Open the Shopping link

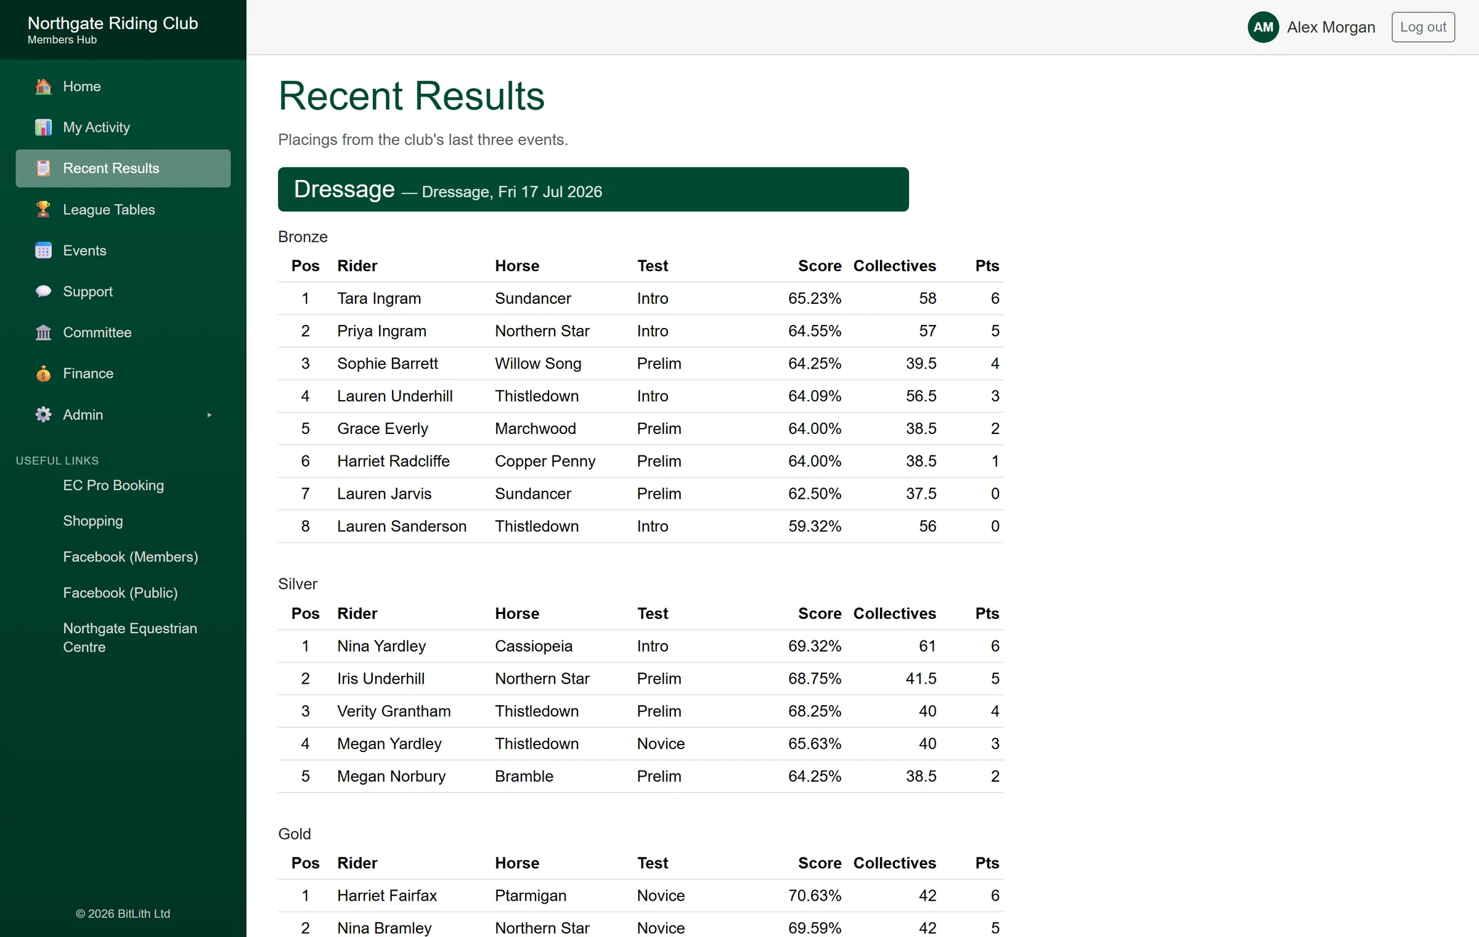[93, 522]
